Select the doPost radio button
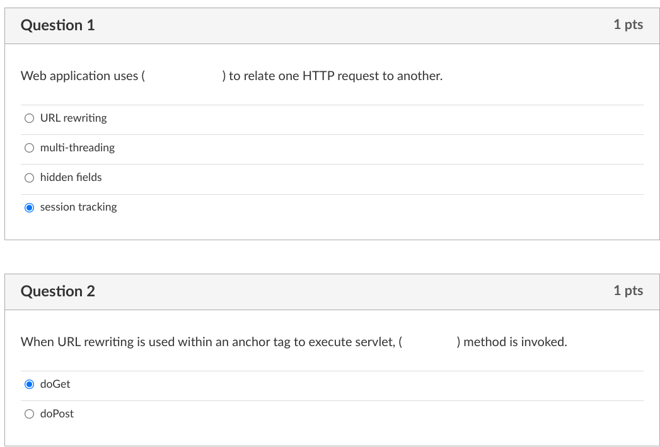 click(x=29, y=414)
